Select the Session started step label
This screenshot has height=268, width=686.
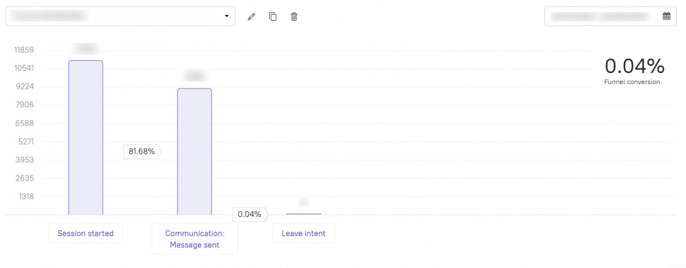(x=86, y=233)
